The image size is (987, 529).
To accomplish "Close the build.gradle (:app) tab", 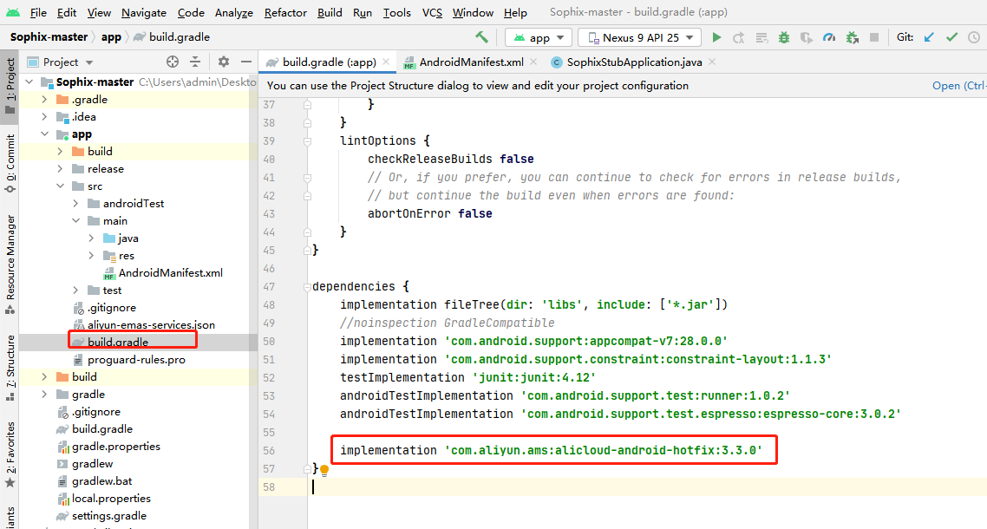I will coord(386,62).
